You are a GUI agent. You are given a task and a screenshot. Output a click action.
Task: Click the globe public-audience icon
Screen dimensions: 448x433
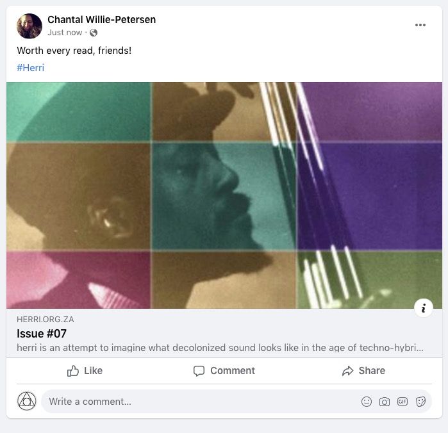[94, 33]
